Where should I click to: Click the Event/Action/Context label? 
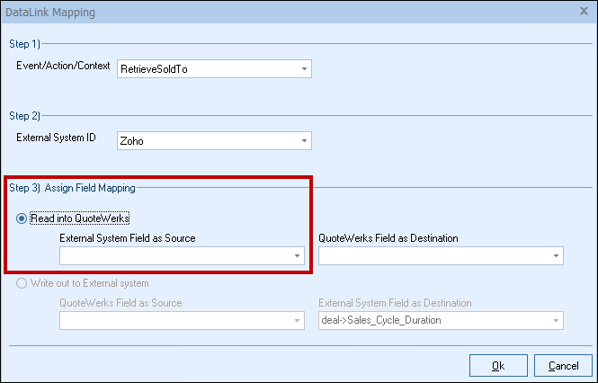63,67
